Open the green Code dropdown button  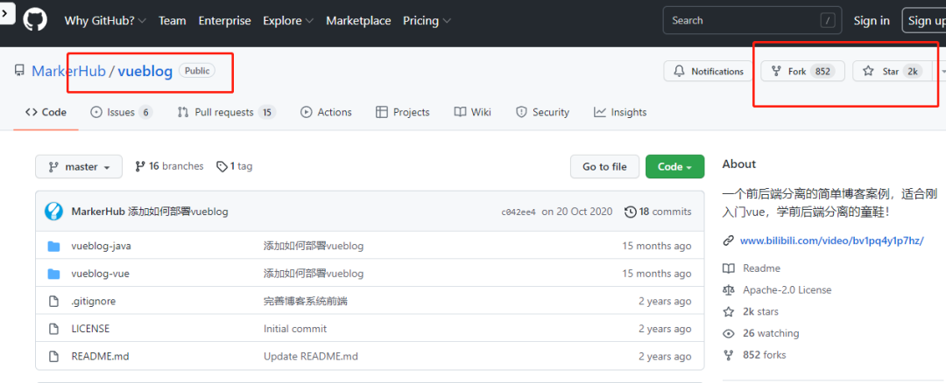674,167
